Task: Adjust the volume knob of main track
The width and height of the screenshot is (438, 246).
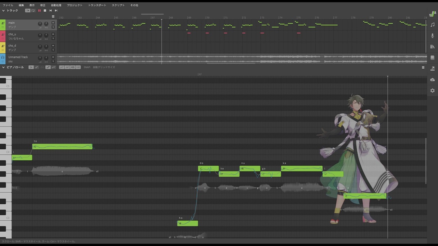Action: pos(40,24)
